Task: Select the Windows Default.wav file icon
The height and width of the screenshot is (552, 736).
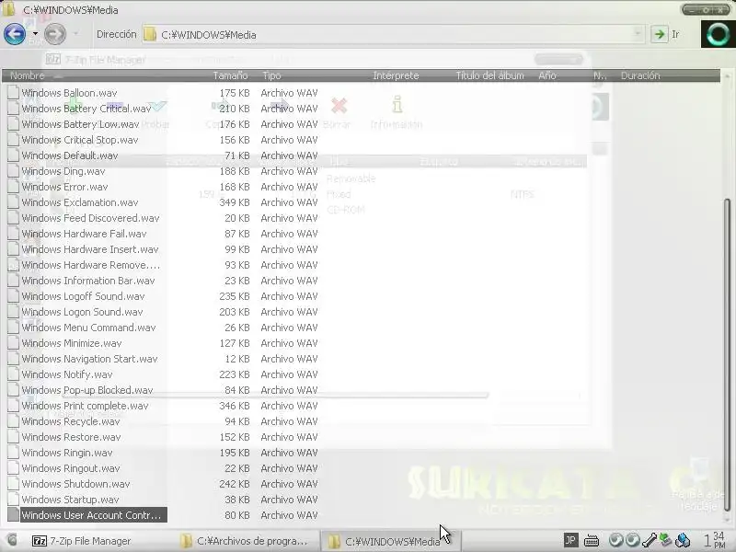Action: click(x=13, y=155)
